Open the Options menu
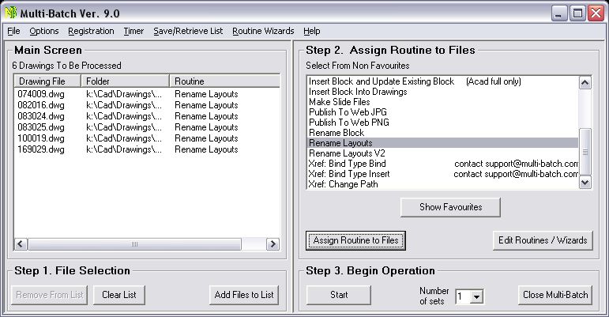 coord(44,31)
